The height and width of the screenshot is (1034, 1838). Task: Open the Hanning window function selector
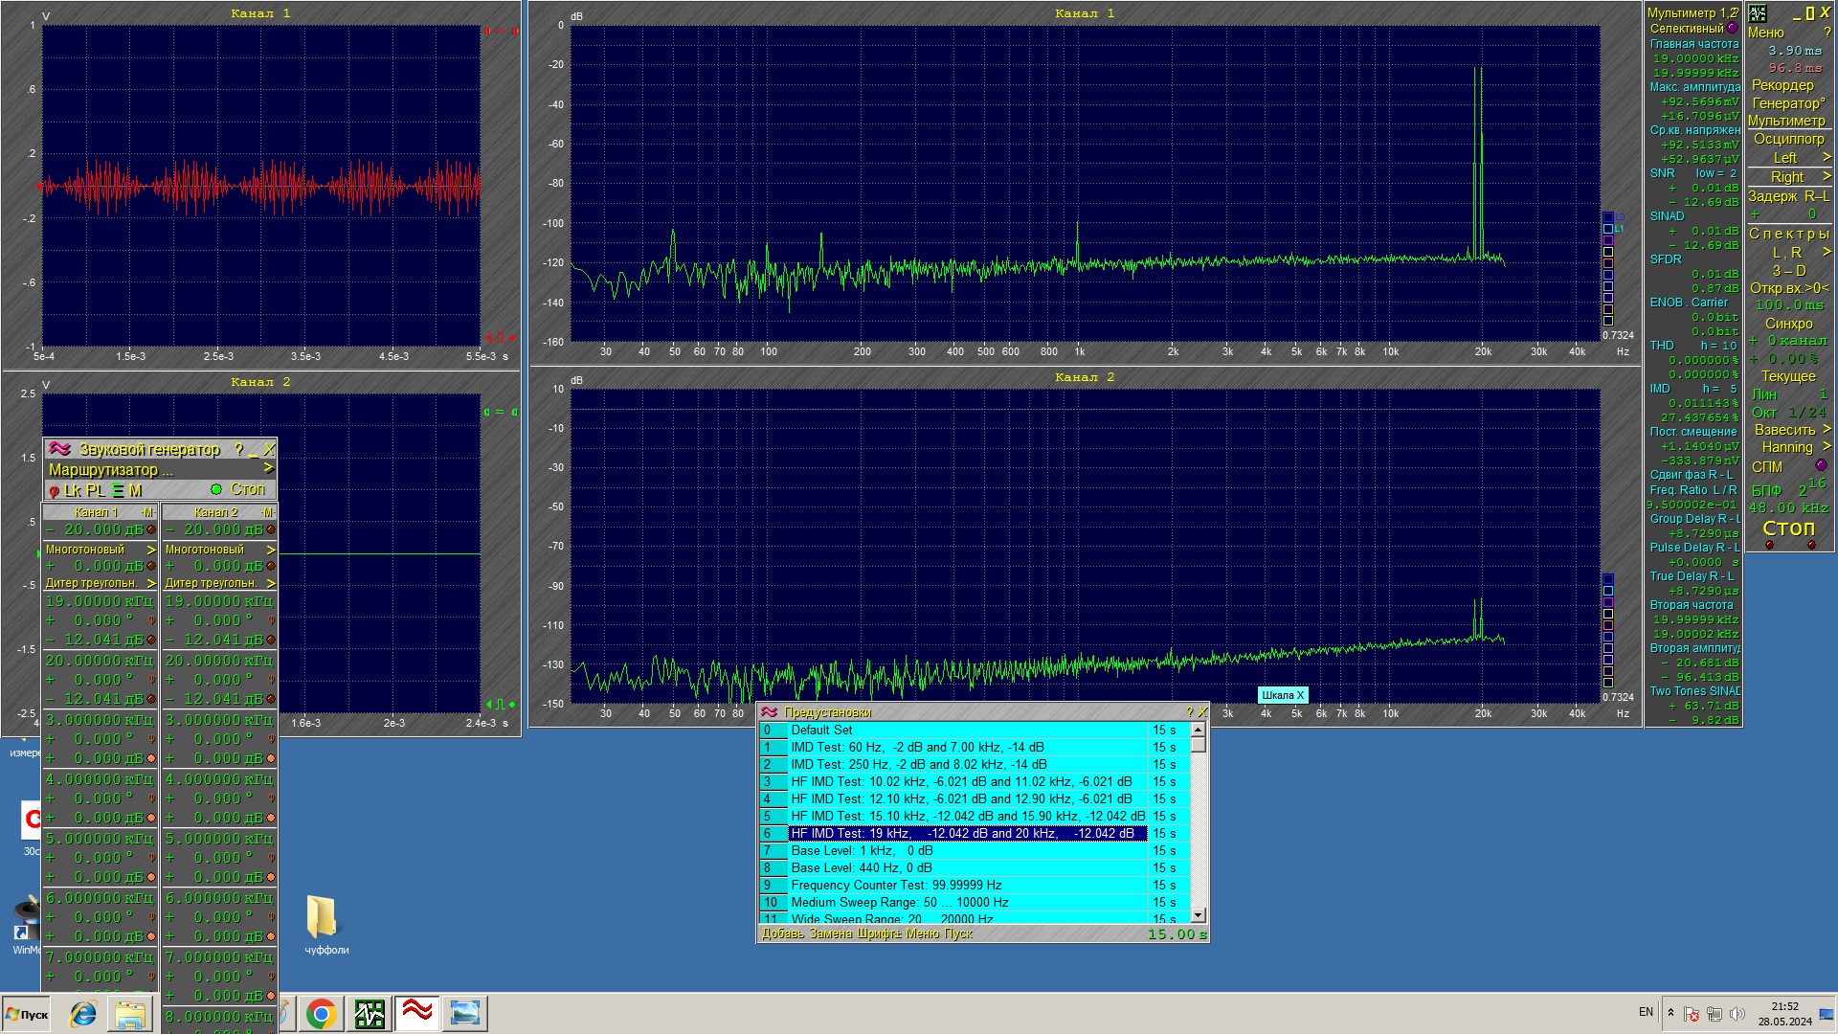(1787, 447)
